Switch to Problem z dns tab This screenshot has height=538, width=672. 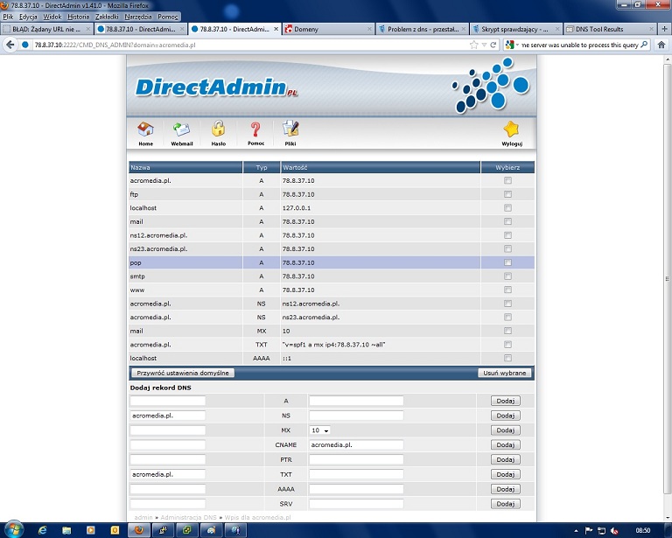(422, 29)
